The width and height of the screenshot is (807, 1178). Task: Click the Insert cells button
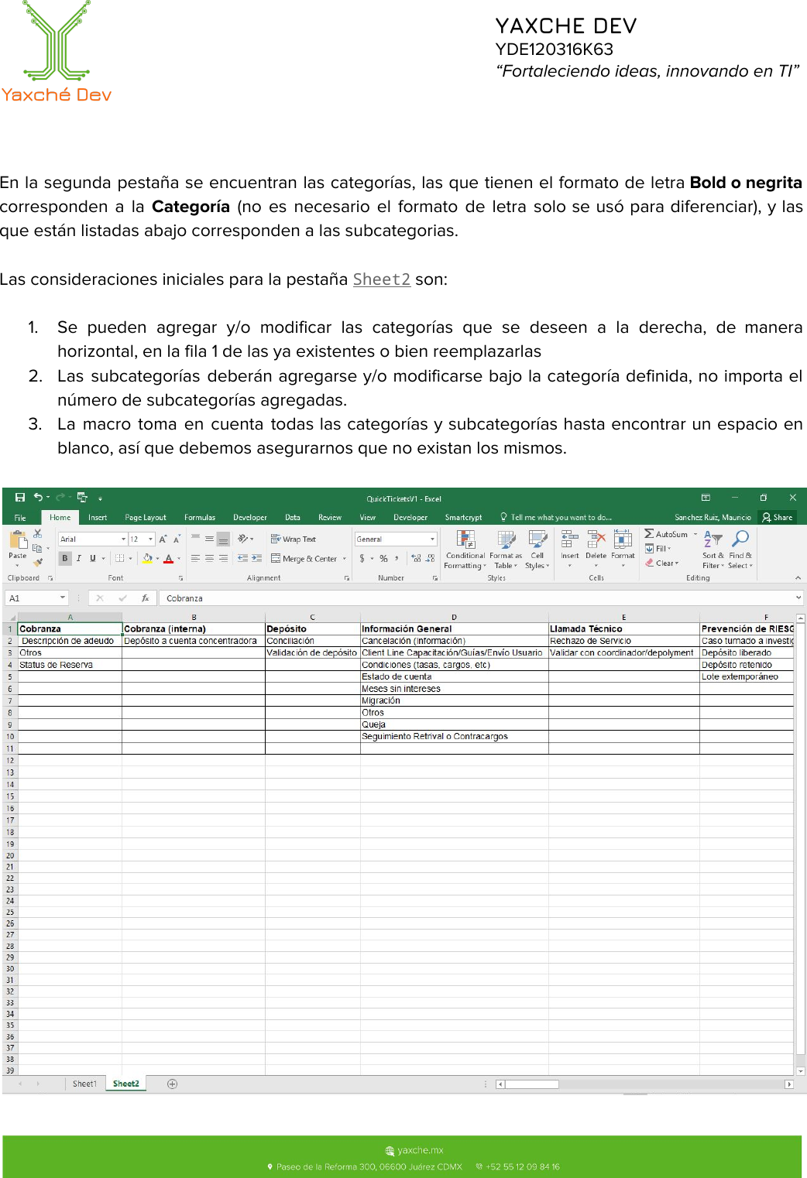point(570,550)
